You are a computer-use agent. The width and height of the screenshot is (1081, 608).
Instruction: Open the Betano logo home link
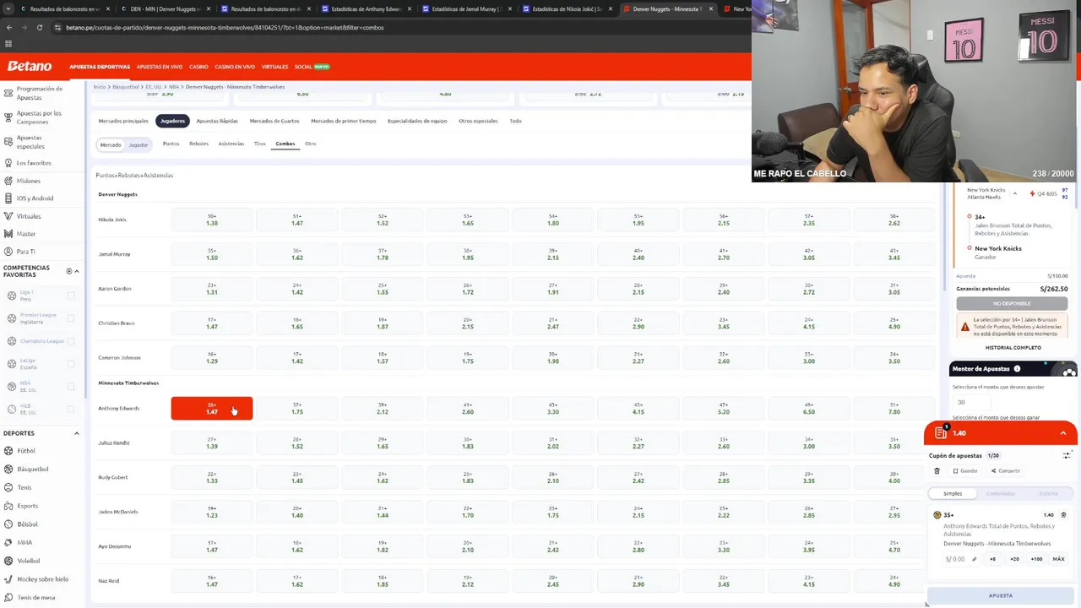tap(30, 66)
